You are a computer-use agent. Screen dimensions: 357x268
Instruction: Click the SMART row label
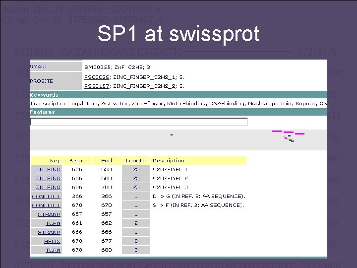[56, 67]
